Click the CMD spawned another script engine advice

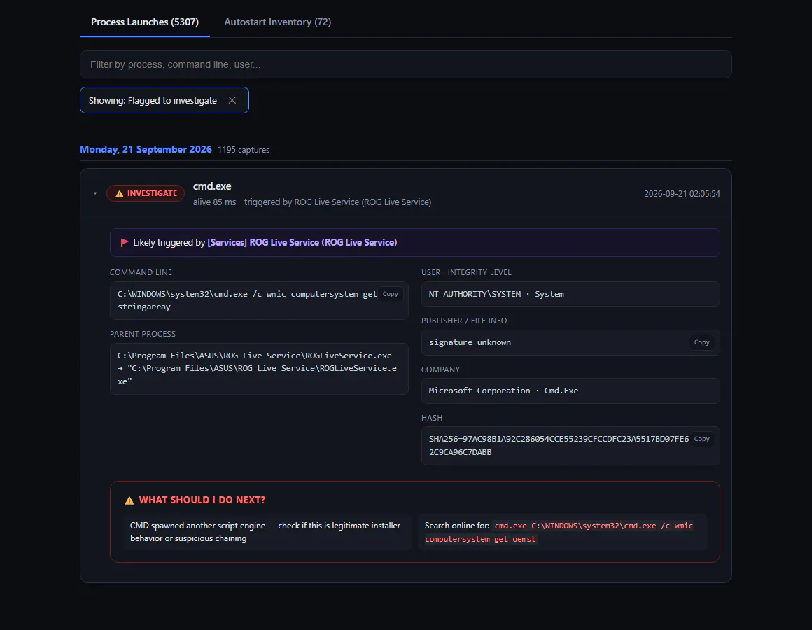[265, 531]
